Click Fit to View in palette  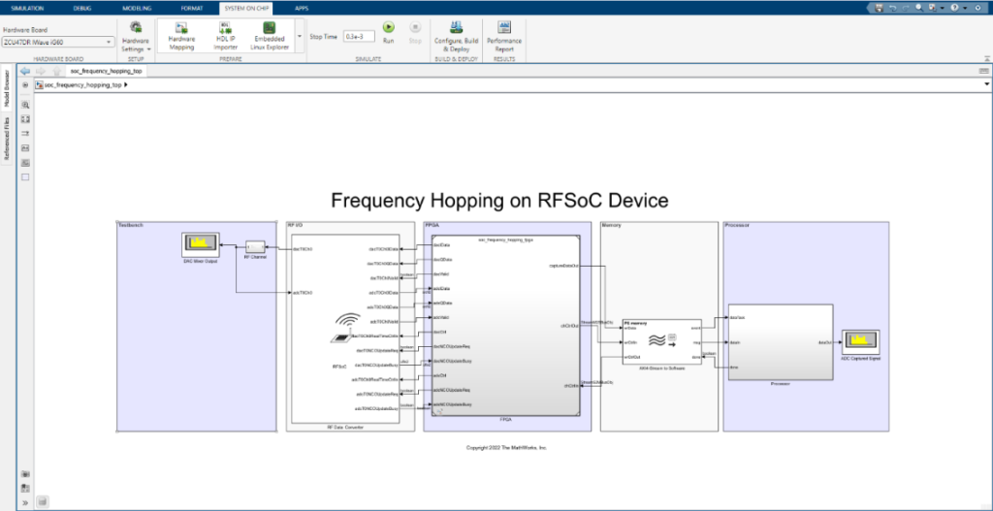tap(25, 119)
